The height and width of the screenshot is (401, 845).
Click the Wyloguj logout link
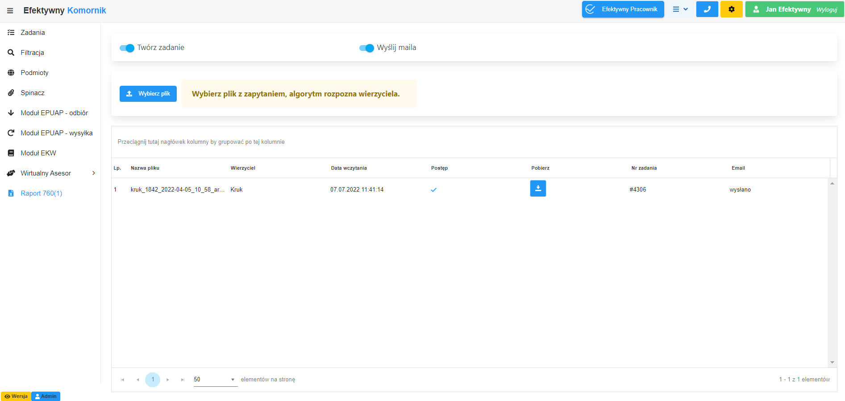coord(827,10)
